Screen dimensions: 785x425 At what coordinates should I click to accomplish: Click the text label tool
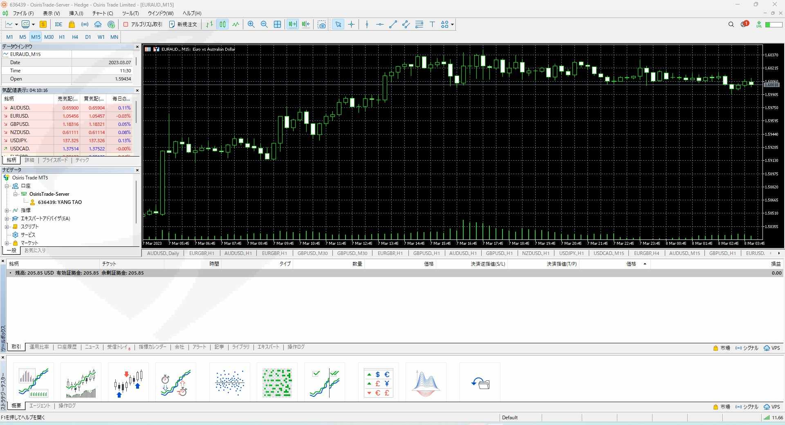(x=432, y=25)
